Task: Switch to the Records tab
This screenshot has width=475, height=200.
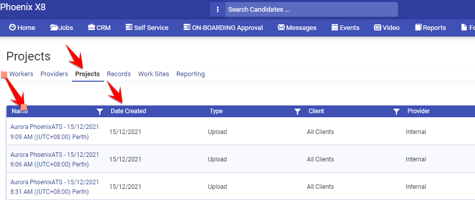Action: [x=119, y=74]
